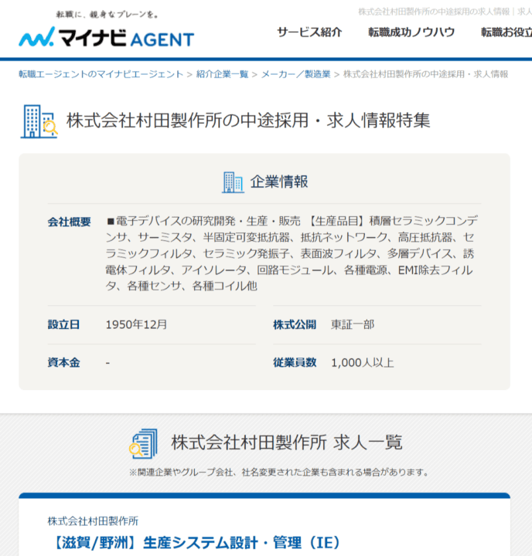Open the 紹介企業一覧 breadcrumb link
This screenshot has width=532, height=556.
[x=222, y=74]
